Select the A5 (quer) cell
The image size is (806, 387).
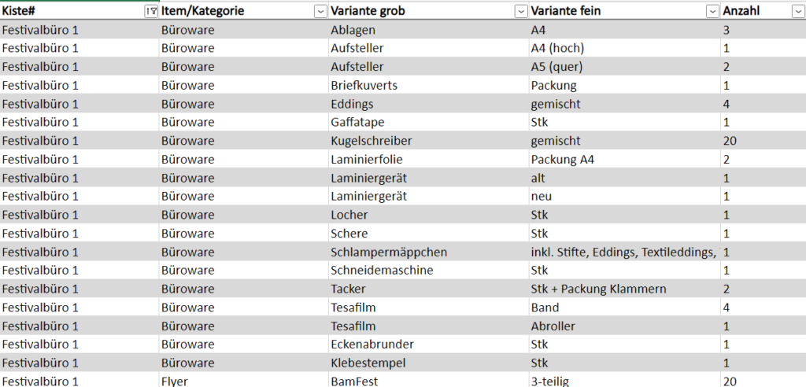click(624, 67)
